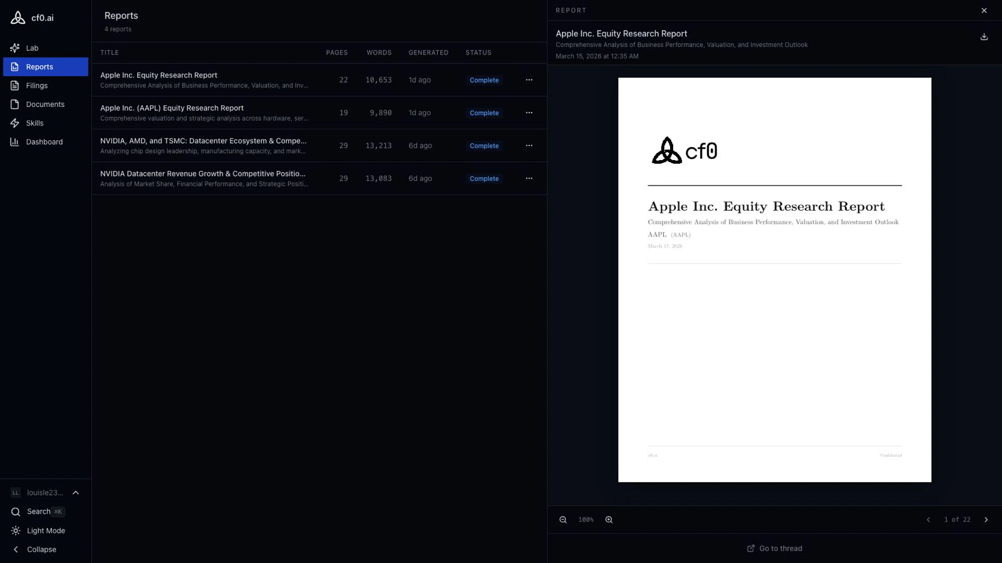Click the GENERATED column header

[x=428, y=53]
